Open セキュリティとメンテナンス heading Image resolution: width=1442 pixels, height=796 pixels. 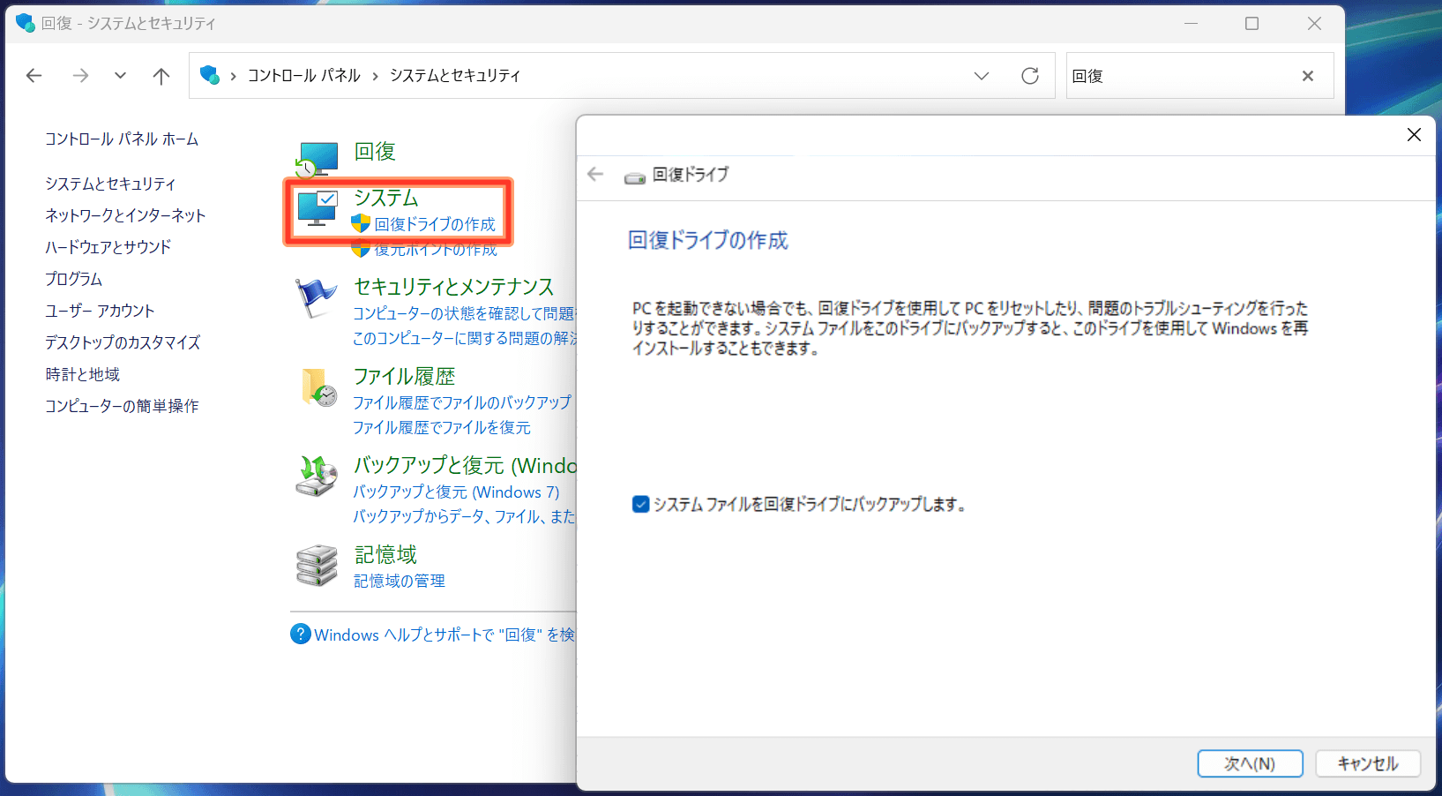tap(453, 287)
